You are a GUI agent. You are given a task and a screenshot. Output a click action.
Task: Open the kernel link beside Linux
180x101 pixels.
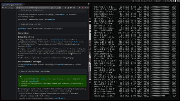click(61, 65)
